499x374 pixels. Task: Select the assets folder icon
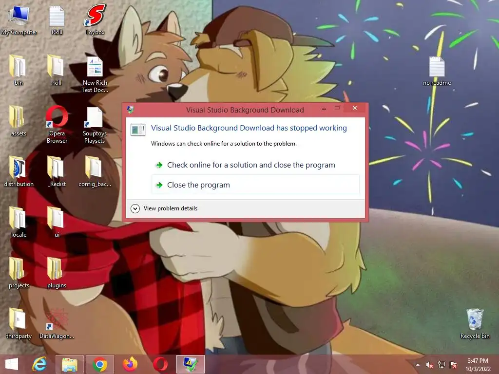tap(19, 121)
